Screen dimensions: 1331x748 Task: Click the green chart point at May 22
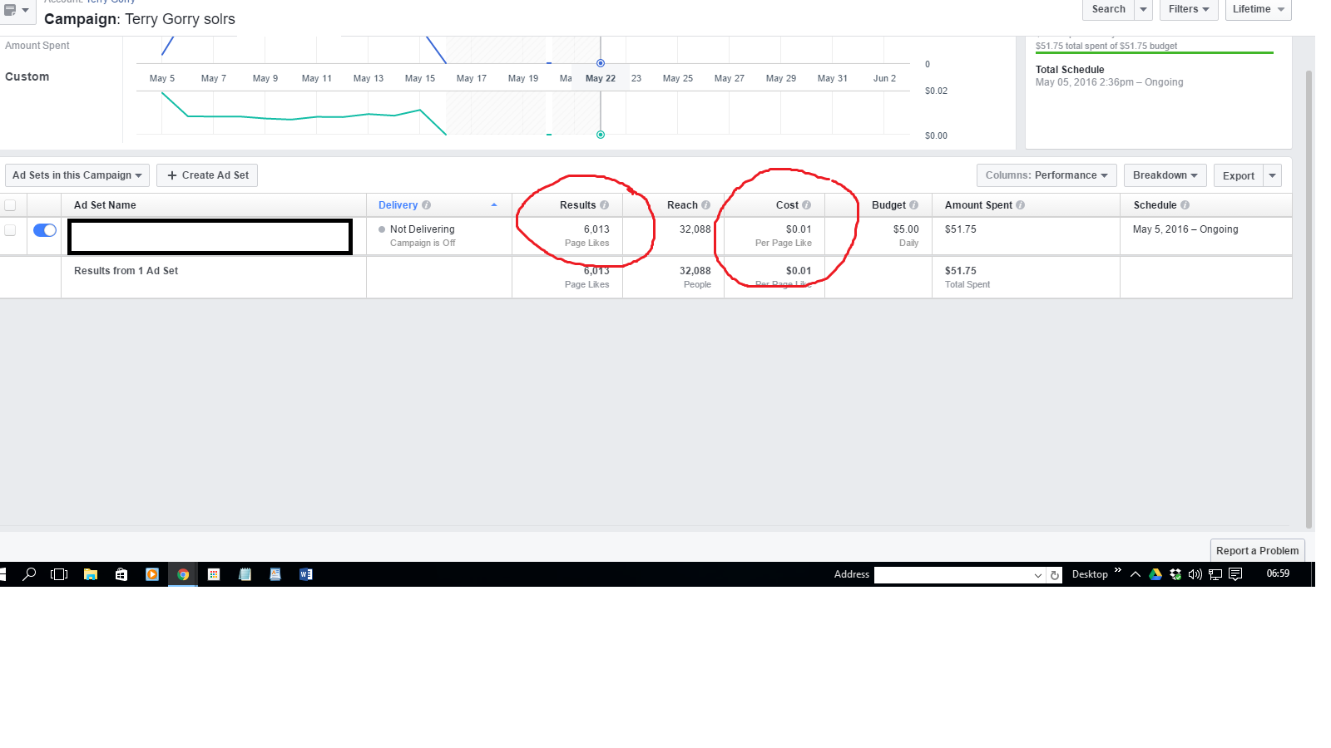[601, 135]
